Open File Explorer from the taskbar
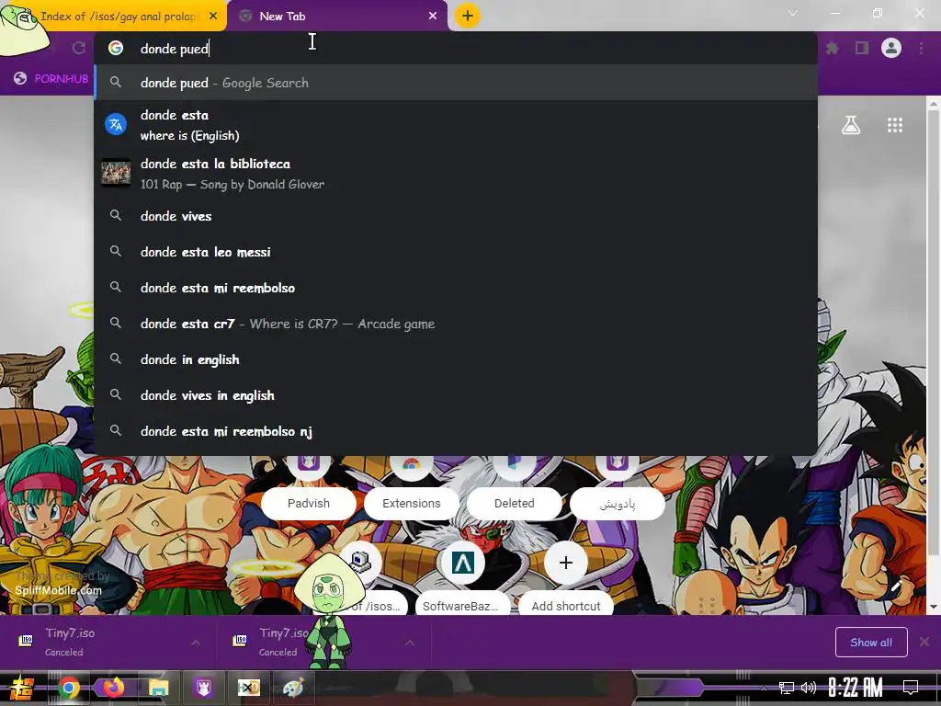Viewport: 941px width, 706px height. click(x=158, y=688)
